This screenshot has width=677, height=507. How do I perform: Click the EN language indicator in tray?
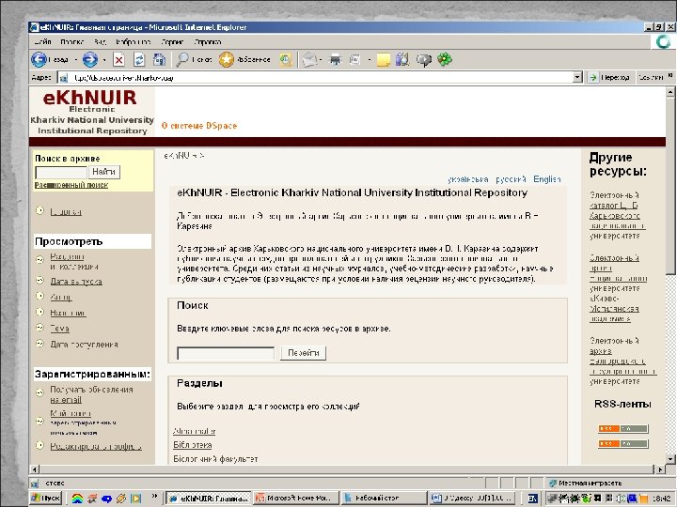(x=533, y=499)
